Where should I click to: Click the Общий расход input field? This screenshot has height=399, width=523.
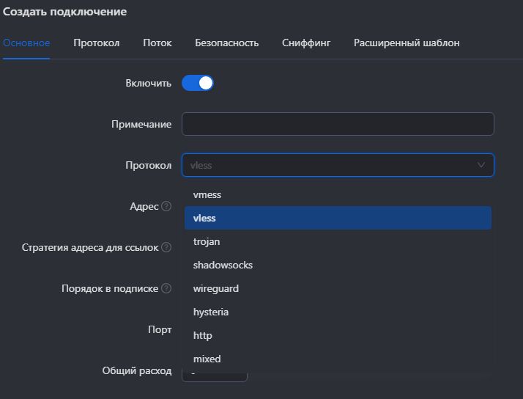pos(215,376)
